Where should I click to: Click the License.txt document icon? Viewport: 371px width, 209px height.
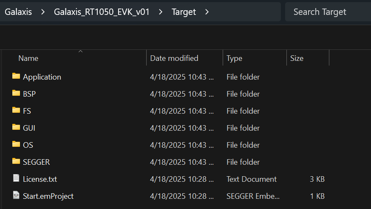click(16, 178)
